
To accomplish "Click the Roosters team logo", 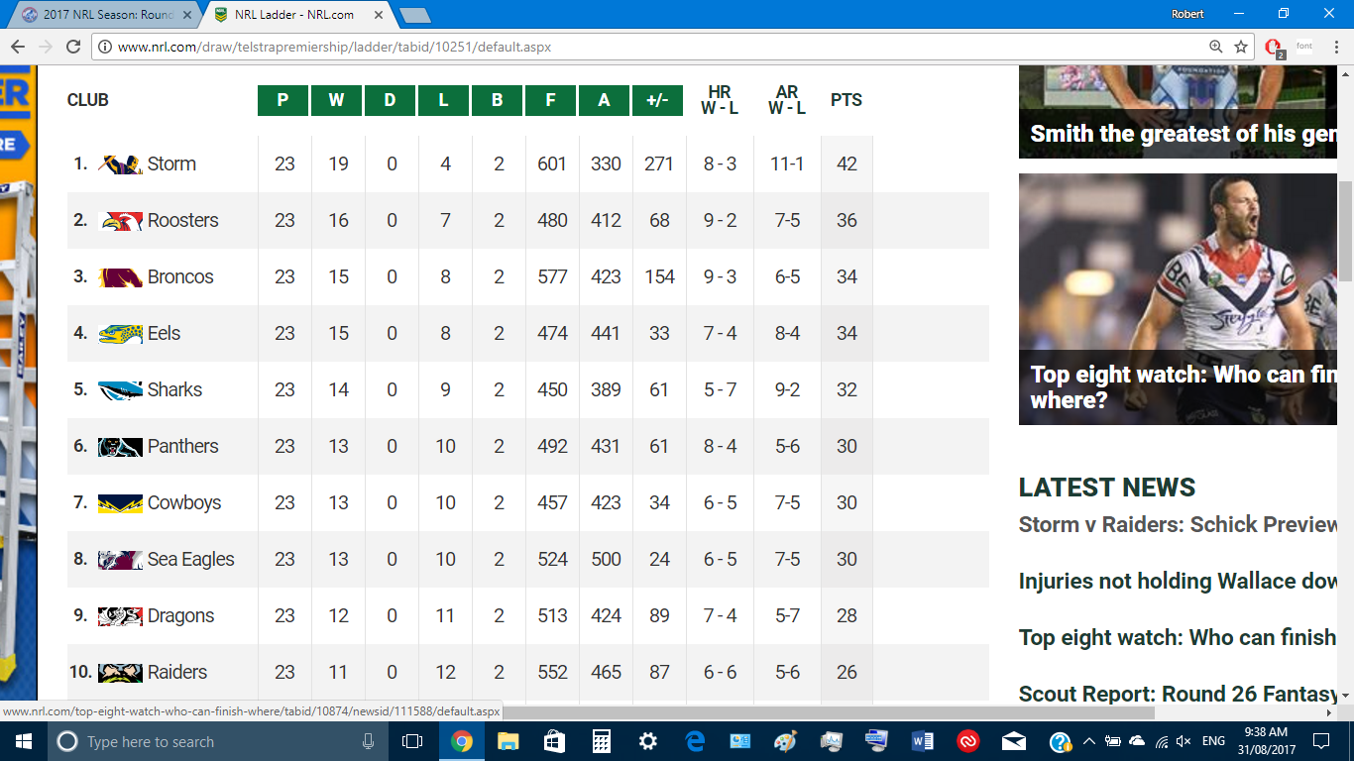I will tap(121, 221).
